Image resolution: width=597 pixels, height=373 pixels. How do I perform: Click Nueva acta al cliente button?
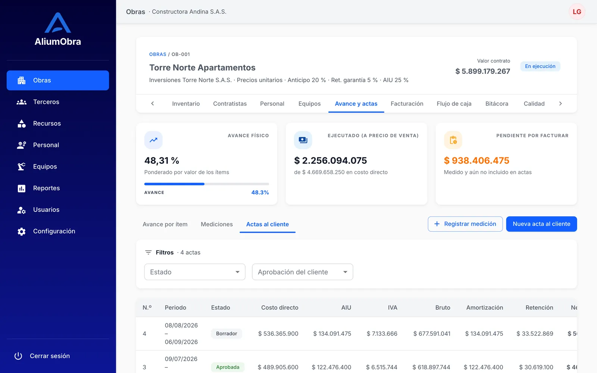tap(541, 224)
